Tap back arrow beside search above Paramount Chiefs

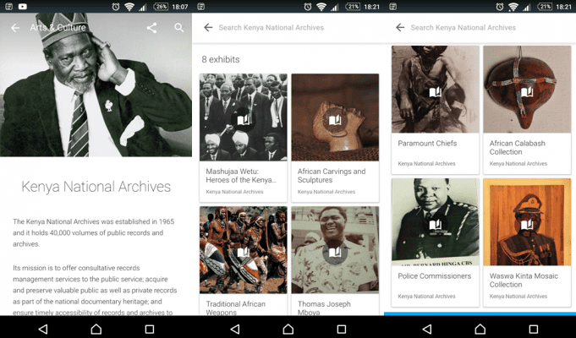pos(400,28)
